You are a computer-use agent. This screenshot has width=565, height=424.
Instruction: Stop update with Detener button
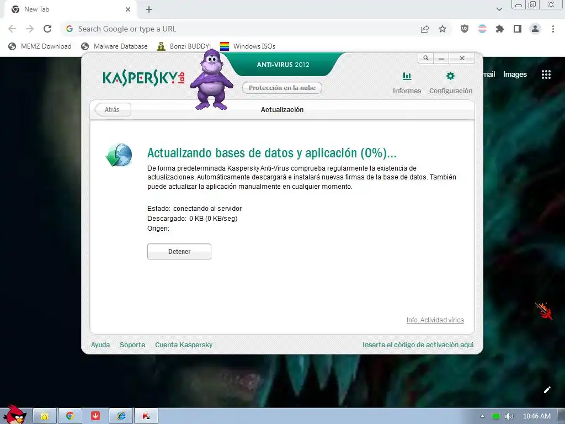(x=179, y=251)
